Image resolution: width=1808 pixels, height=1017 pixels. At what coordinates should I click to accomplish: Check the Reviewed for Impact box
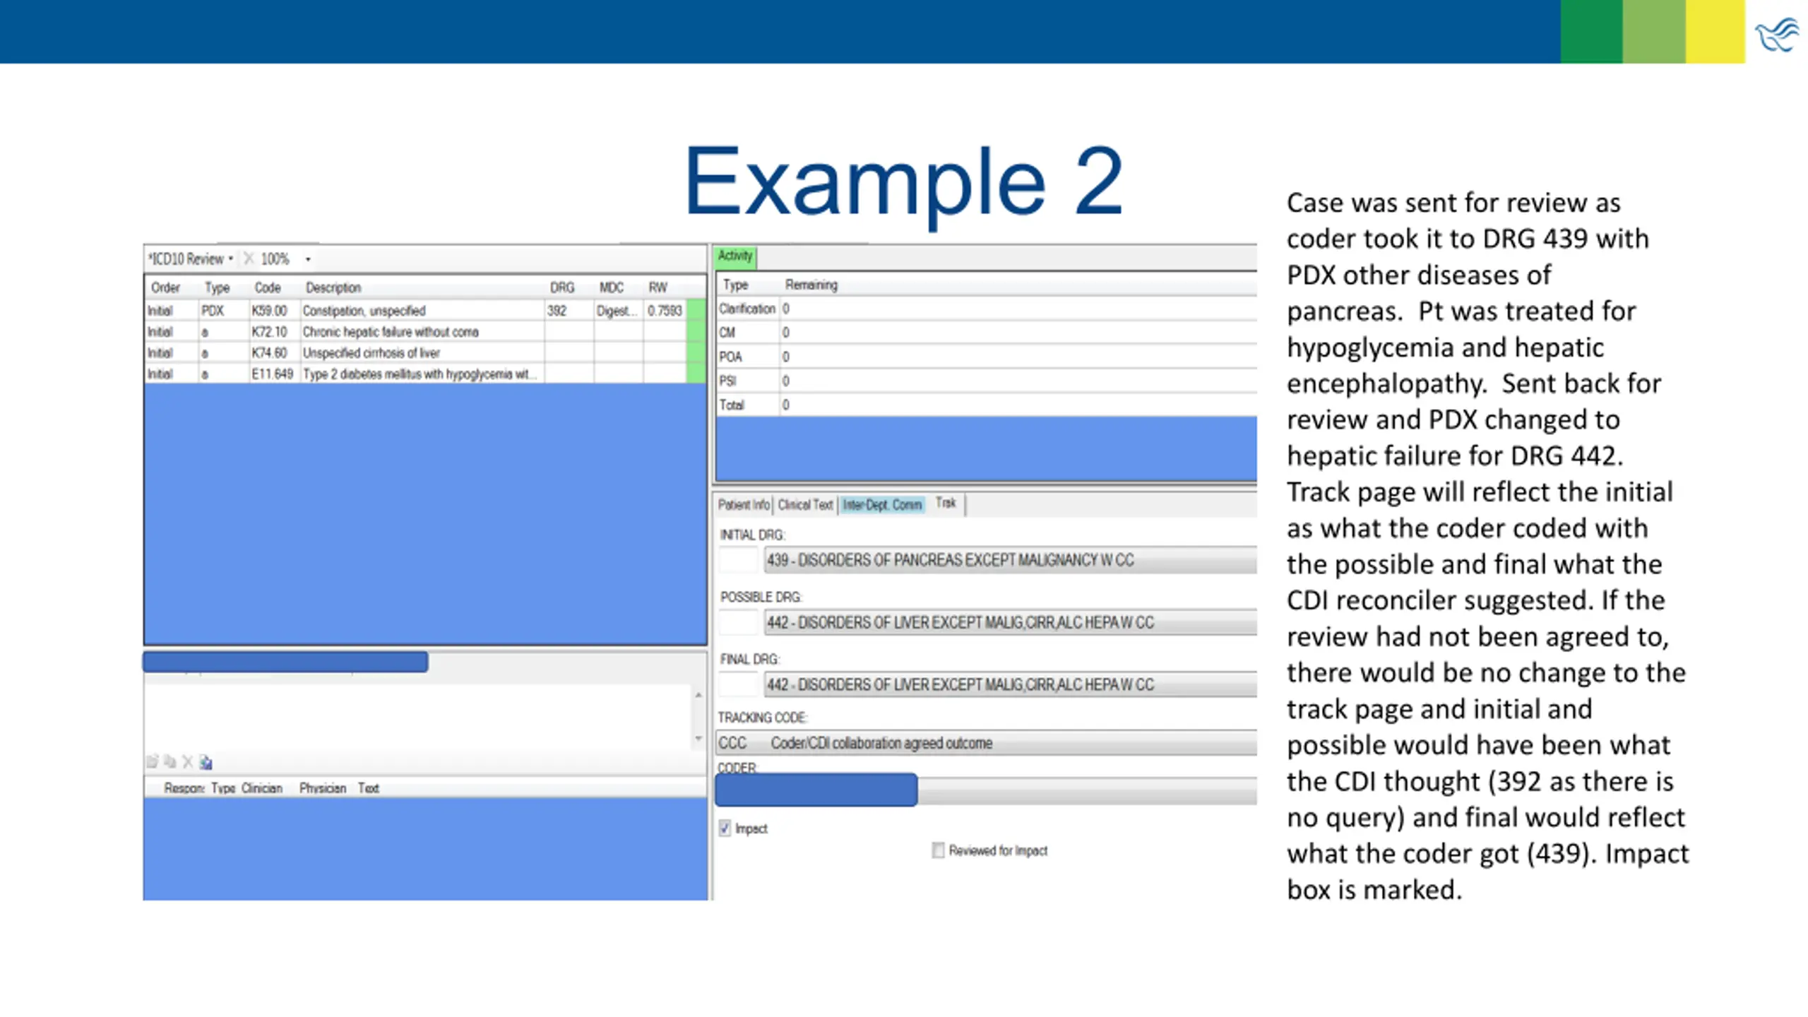(938, 850)
